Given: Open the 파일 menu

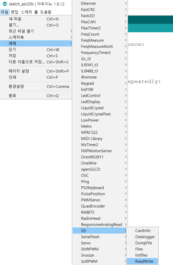Looking at the screenshot, I should (x=4, y=12).
